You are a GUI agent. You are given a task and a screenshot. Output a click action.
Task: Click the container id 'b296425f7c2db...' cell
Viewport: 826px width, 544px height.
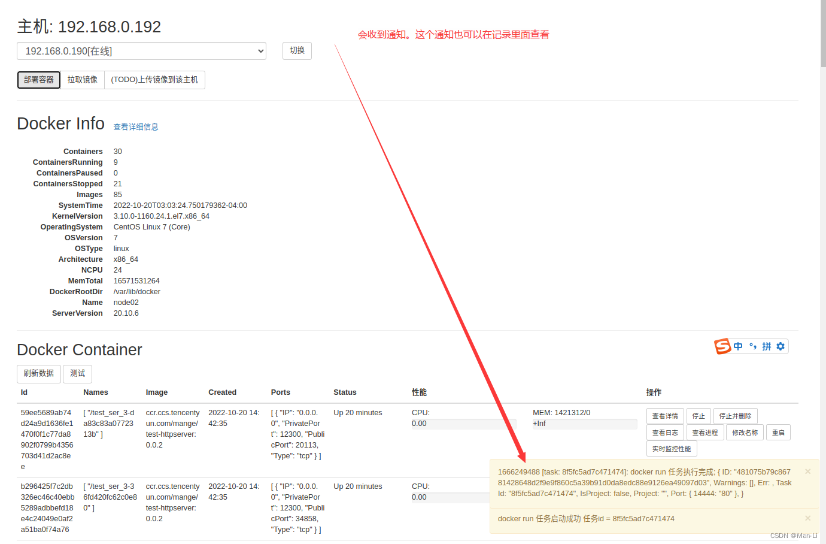[x=47, y=508]
